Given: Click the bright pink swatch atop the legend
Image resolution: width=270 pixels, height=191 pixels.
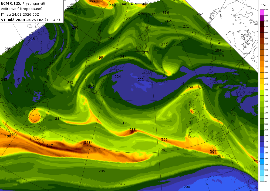Looking at the screenshot, I should click(x=262, y=12).
